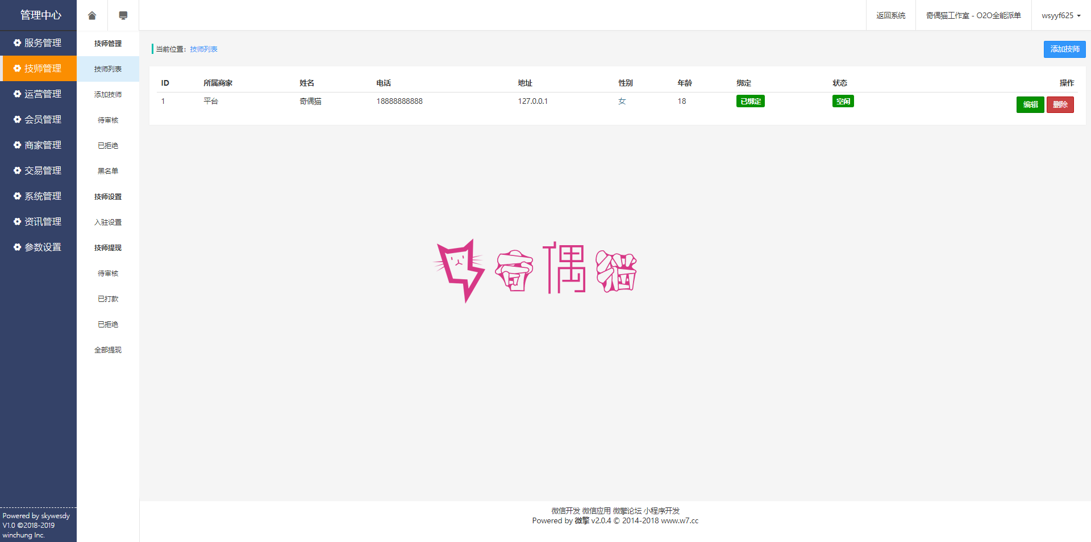This screenshot has width=1091, height=542.
Task: Open 黑名单 submenu item
Action: pyautogui.click(x=108, y=171)
